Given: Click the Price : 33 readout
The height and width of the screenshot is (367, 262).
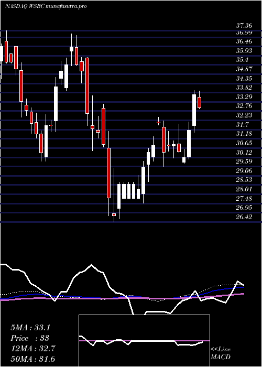Looking at the screenshot, I should coord(30,338).
